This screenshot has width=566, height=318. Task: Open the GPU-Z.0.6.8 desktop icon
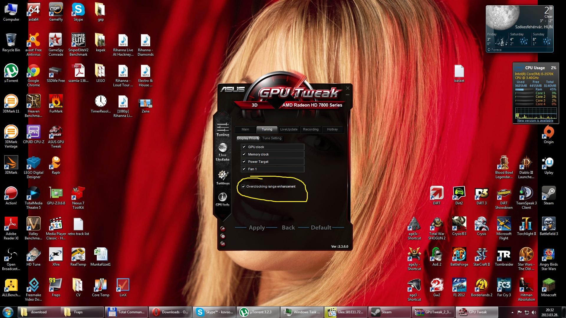[56, 196]
